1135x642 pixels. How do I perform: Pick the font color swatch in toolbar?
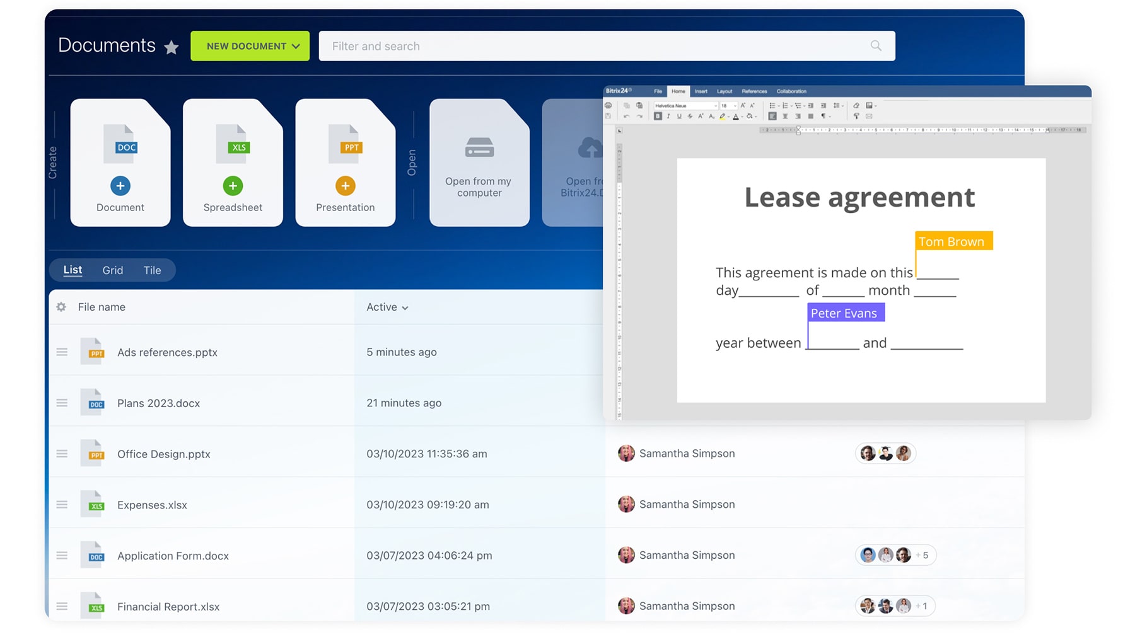point(735,117)
